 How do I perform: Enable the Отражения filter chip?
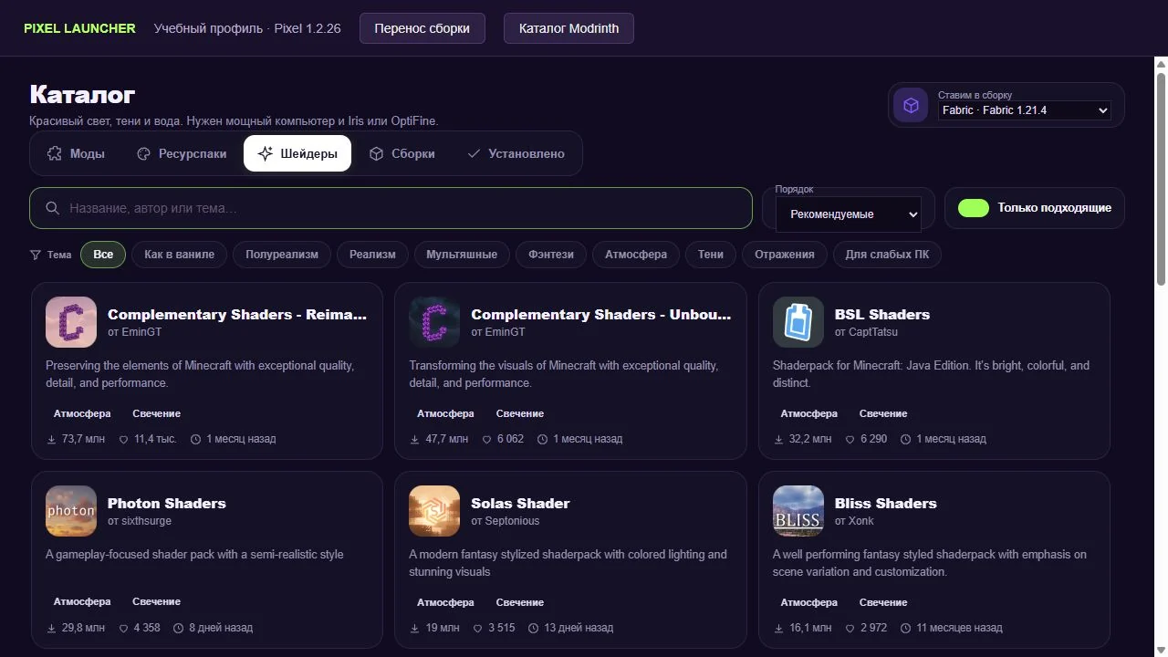coord(785,255)
